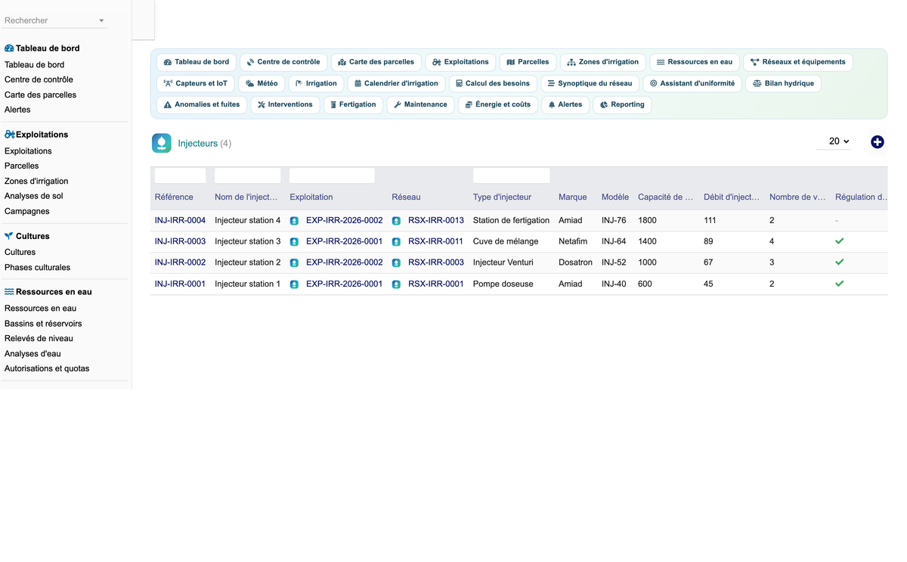Open Carte des parcelles toolbar button

point(376,62)
